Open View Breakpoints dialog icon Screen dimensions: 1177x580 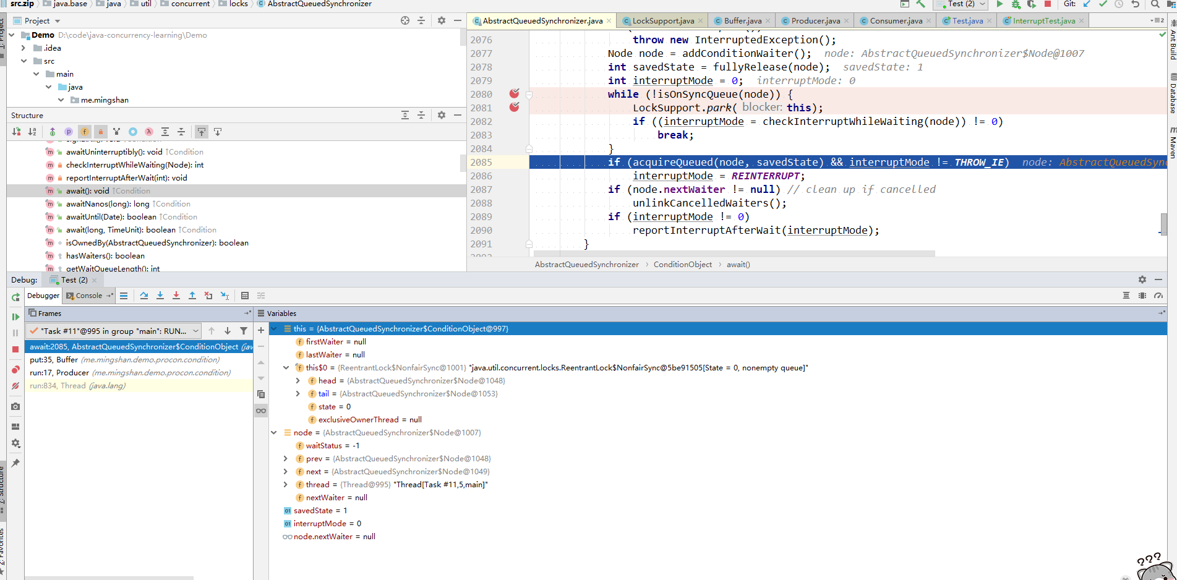click(x=15, y=370)
